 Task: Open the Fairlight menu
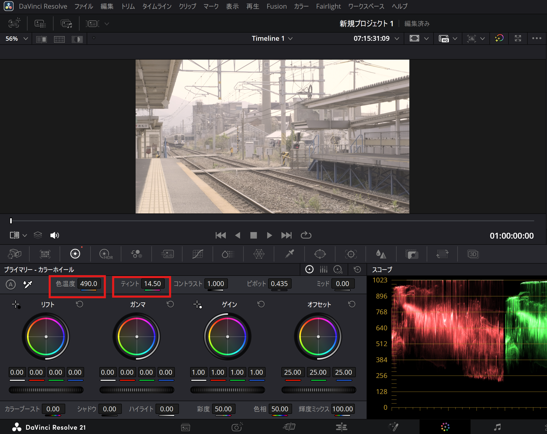tap(328, 6)
